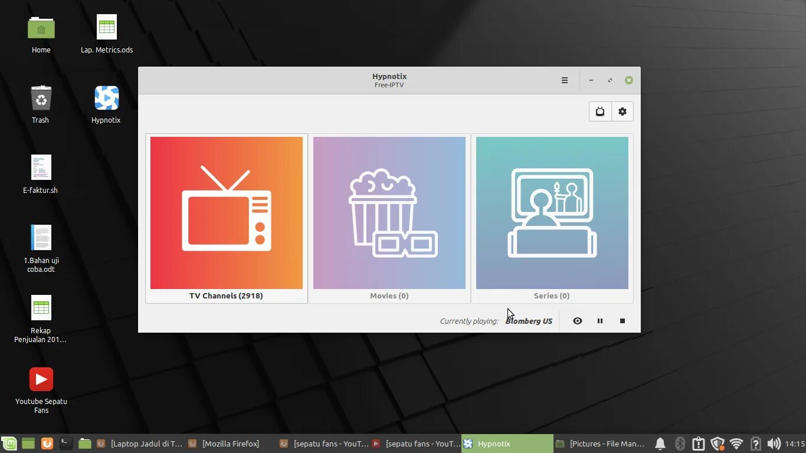Open the 14:15 clock calendar
Screen dimensions: 806x453
tap(795, 444)
